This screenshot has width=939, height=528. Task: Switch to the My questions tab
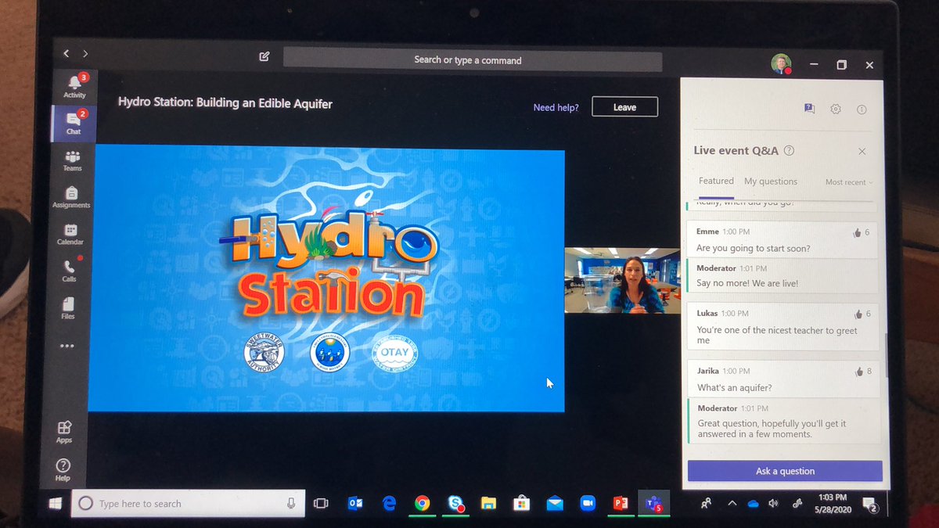(x=771, y=181)
